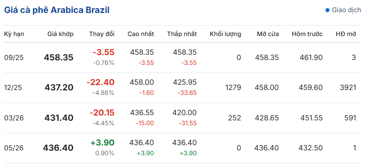
Task: Select the Thay đổi column header
Action: [102, 34]
